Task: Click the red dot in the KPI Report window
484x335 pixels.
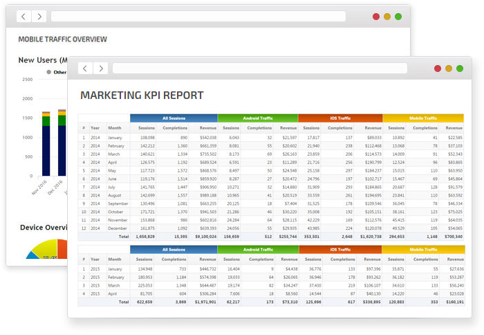Action: point(438,69)
